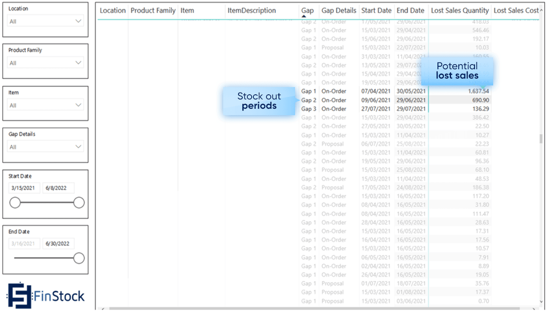Click the Start Date 3/15/2021 input field
Screen dimensions: 548x317
[24, 188]
